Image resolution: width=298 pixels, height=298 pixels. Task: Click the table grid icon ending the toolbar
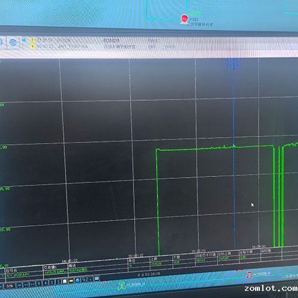[97, 278]
